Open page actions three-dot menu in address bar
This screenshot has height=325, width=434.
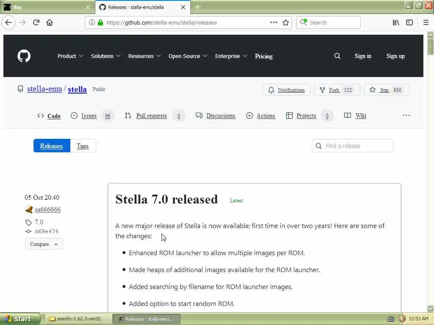pos(273,22)
